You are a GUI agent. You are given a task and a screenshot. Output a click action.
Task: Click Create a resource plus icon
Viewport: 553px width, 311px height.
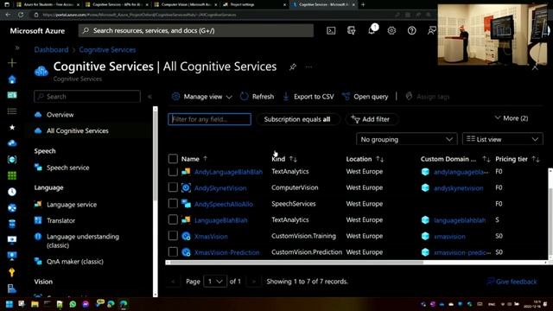point(12,63)
